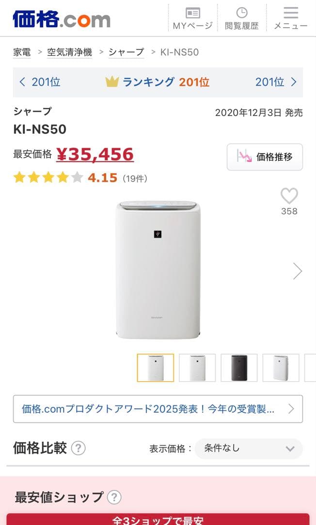
Task: Open 閲覧履歴 browsing history
Action: 241,18
